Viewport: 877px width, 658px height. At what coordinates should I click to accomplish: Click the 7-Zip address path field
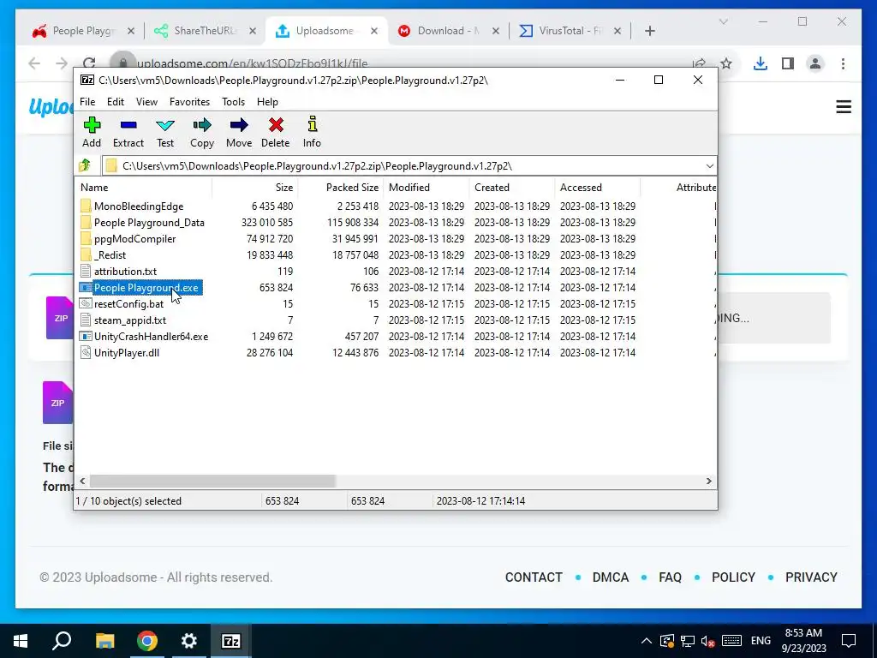[x=409, y=166]
